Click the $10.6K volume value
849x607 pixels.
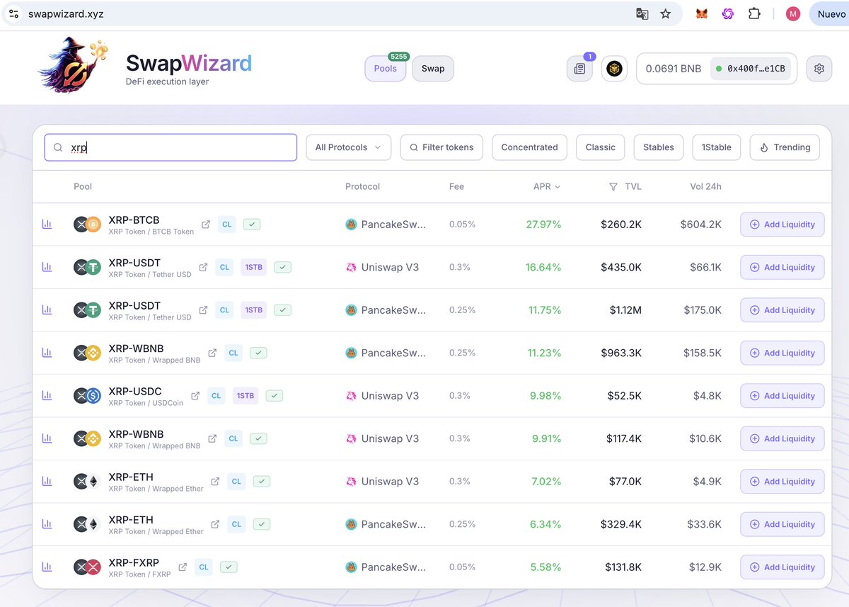point(705,438)
